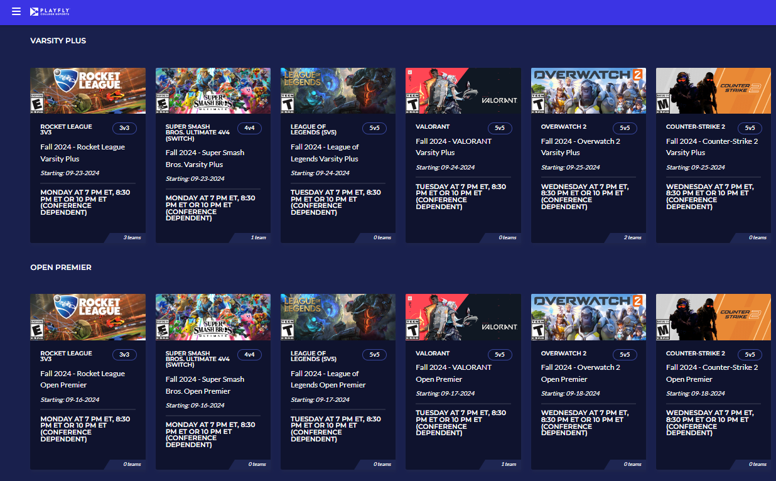Open Open Premier Overwatch 2 banner image
The height and width of the screenshot is (481, 776).
(x=588, y=317)
